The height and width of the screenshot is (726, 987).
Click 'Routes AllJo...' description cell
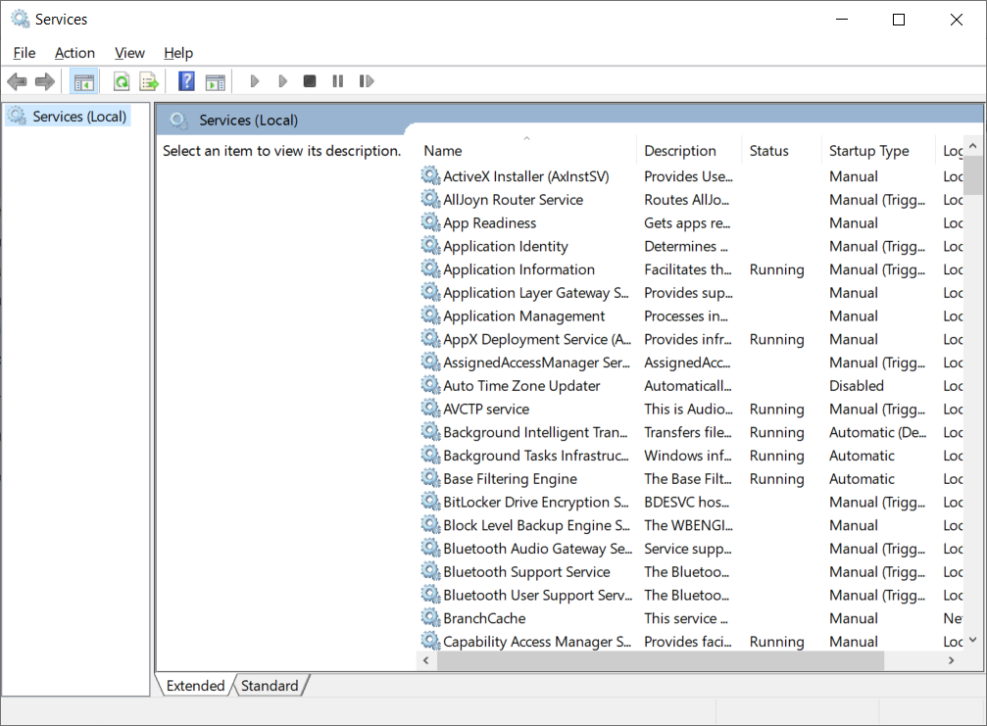(687, 200)
